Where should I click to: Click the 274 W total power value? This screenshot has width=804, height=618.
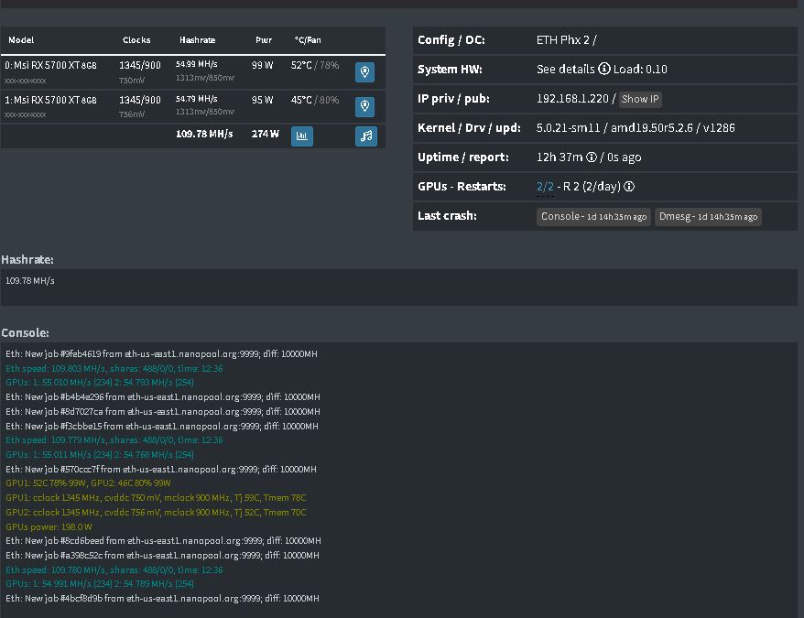[265, 134]
